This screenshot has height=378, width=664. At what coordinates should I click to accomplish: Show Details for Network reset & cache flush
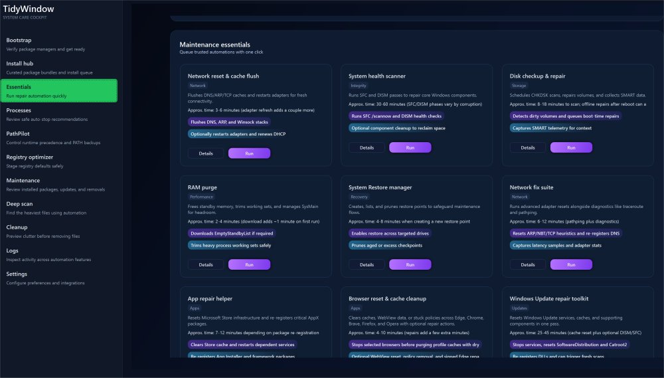206,153
